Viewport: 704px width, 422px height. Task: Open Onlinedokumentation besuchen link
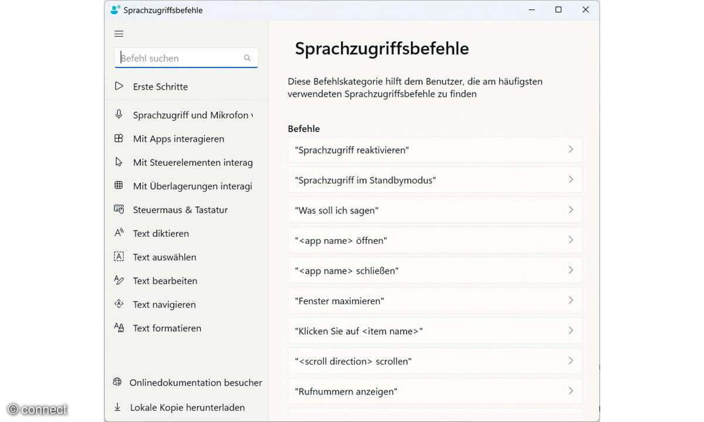(x=195, y=382)
